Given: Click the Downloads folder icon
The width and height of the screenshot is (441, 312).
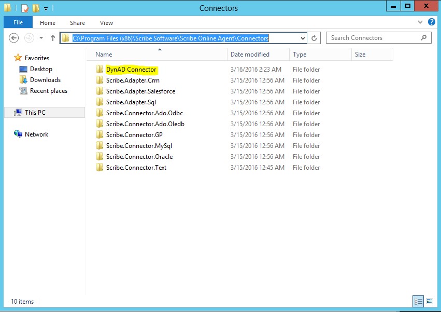Looking at the screenshot, I should point(23,80).
